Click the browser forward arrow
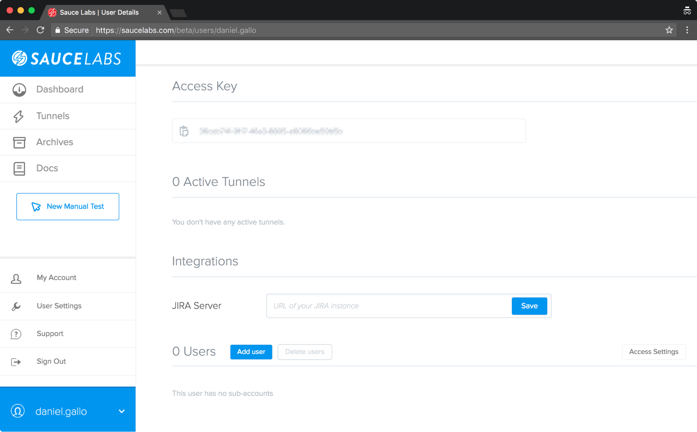The height and width of the screenshot is (432, 697). pyautogui.click(x=25, y=30)
